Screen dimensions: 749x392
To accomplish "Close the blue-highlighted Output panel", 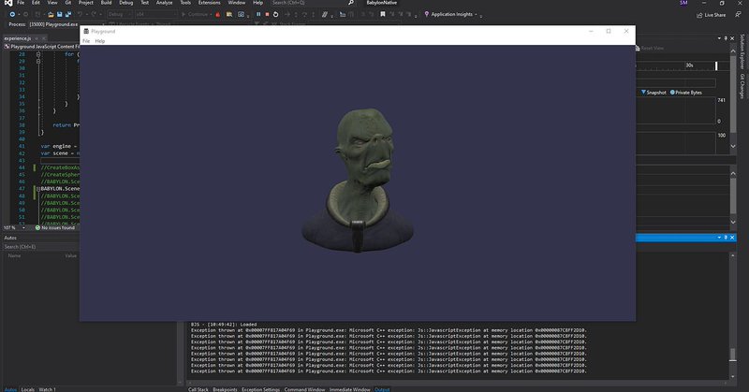I will (732, 238).
